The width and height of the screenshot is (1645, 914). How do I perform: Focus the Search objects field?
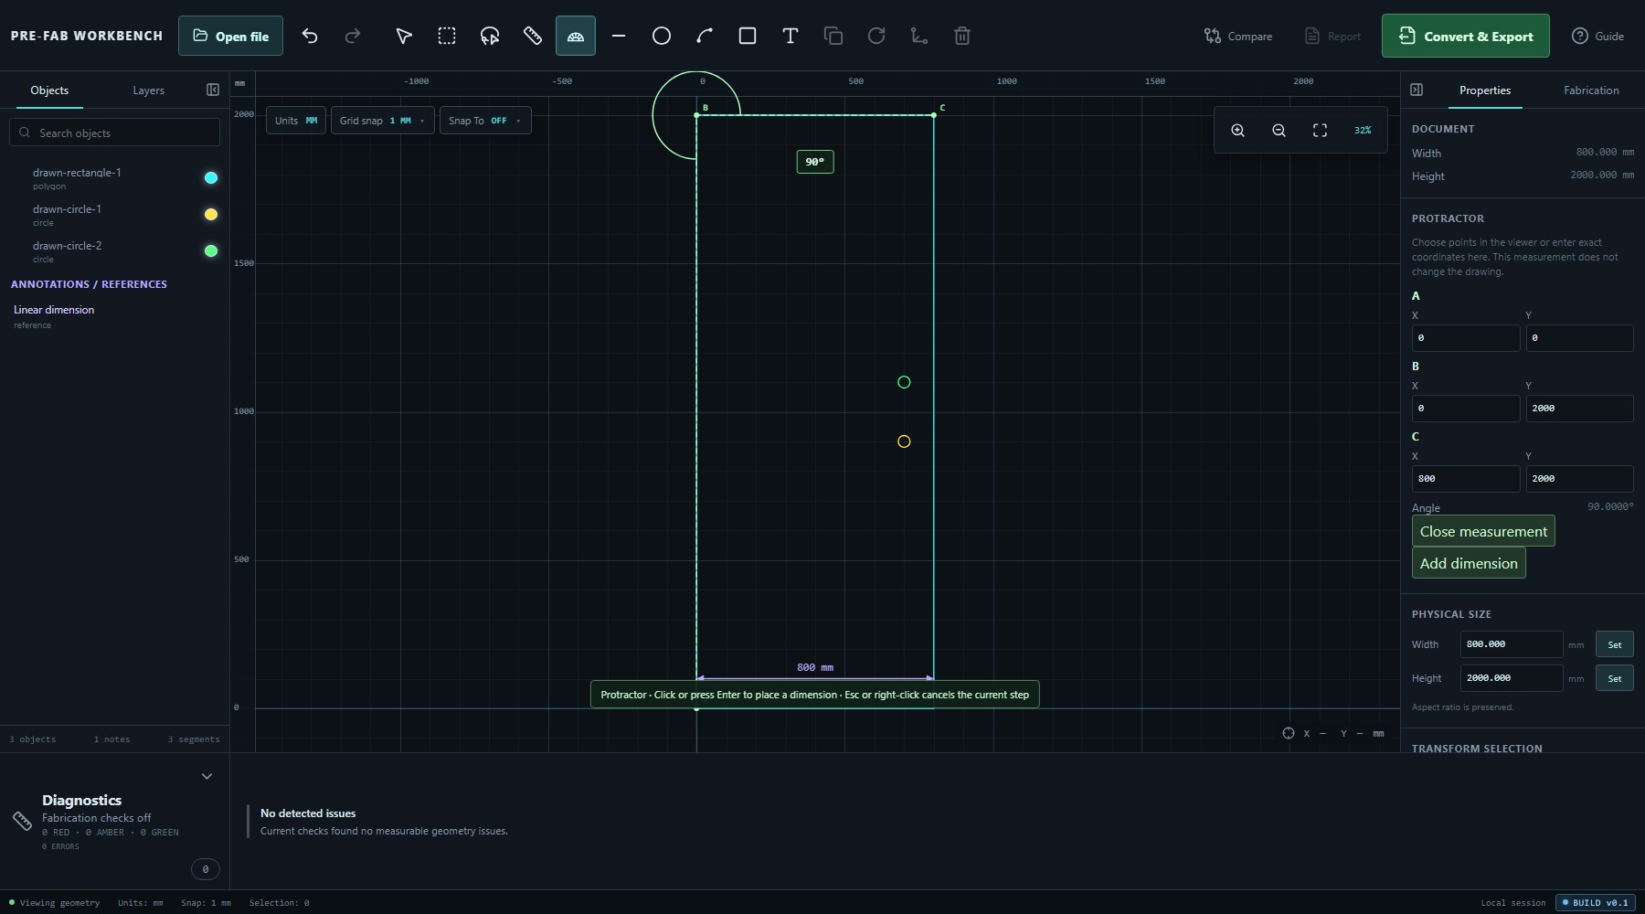pos(115,133)
